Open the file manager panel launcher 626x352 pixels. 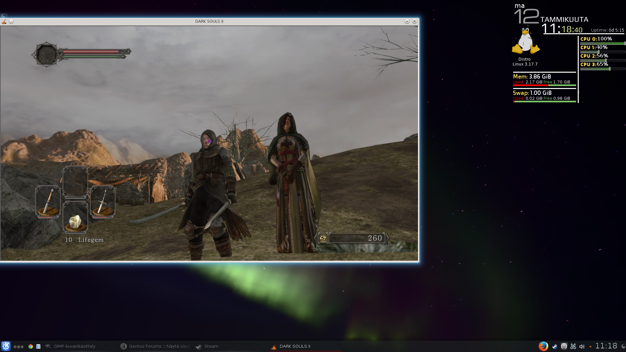click(38, 346)
